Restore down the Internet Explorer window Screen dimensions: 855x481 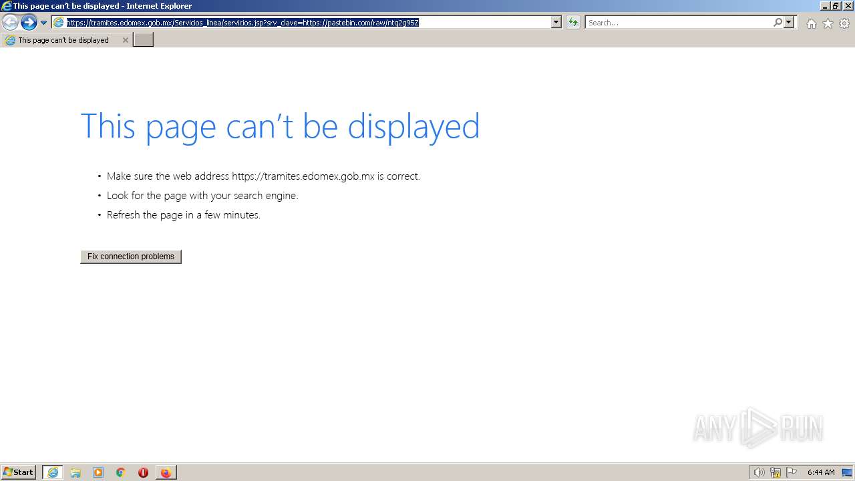point(836,5)
